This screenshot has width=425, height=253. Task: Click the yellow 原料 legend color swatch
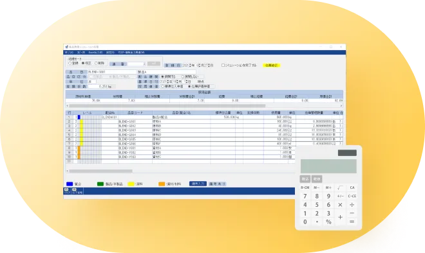click(x=131, y=184)
